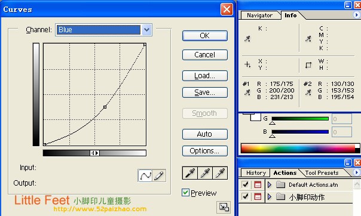The width and height of the screenshot is (361, 216).
Task: Select the middle curve control point
Action: tap(105, 107)
